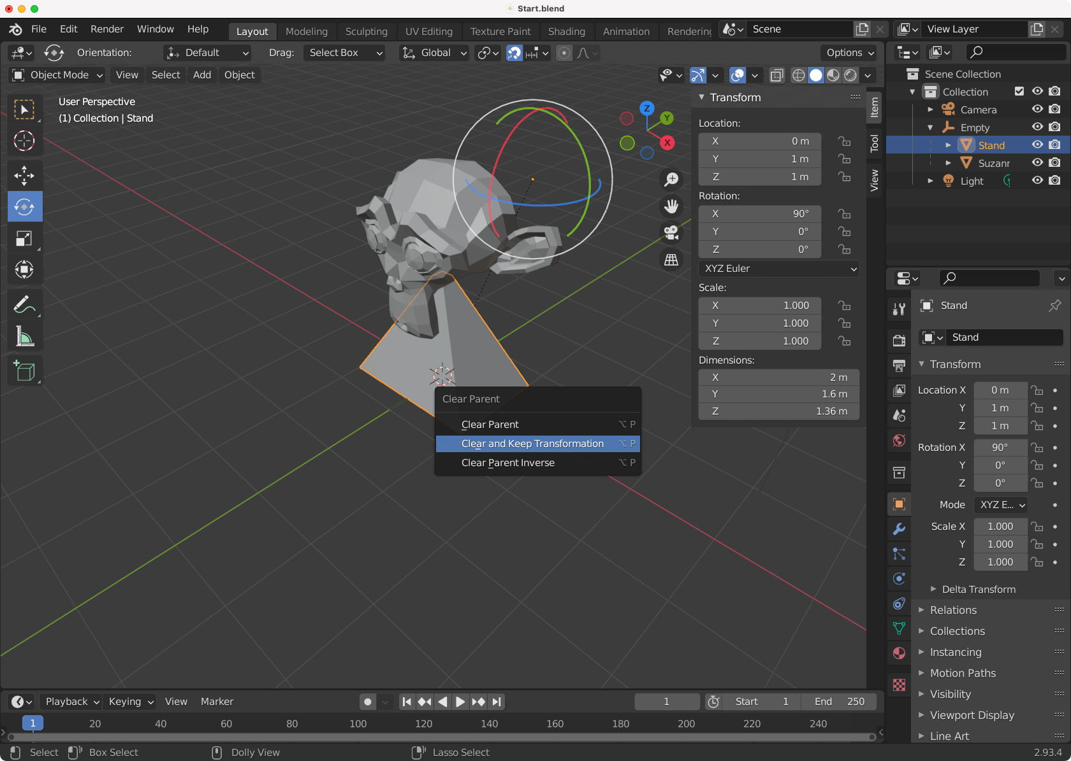Choose the Annotate pencil tool
This screenshot has width=1071, height=761.
point(24,305)
